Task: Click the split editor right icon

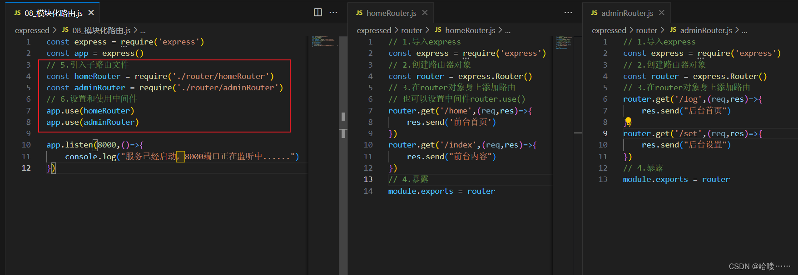Action: [318, 12]
